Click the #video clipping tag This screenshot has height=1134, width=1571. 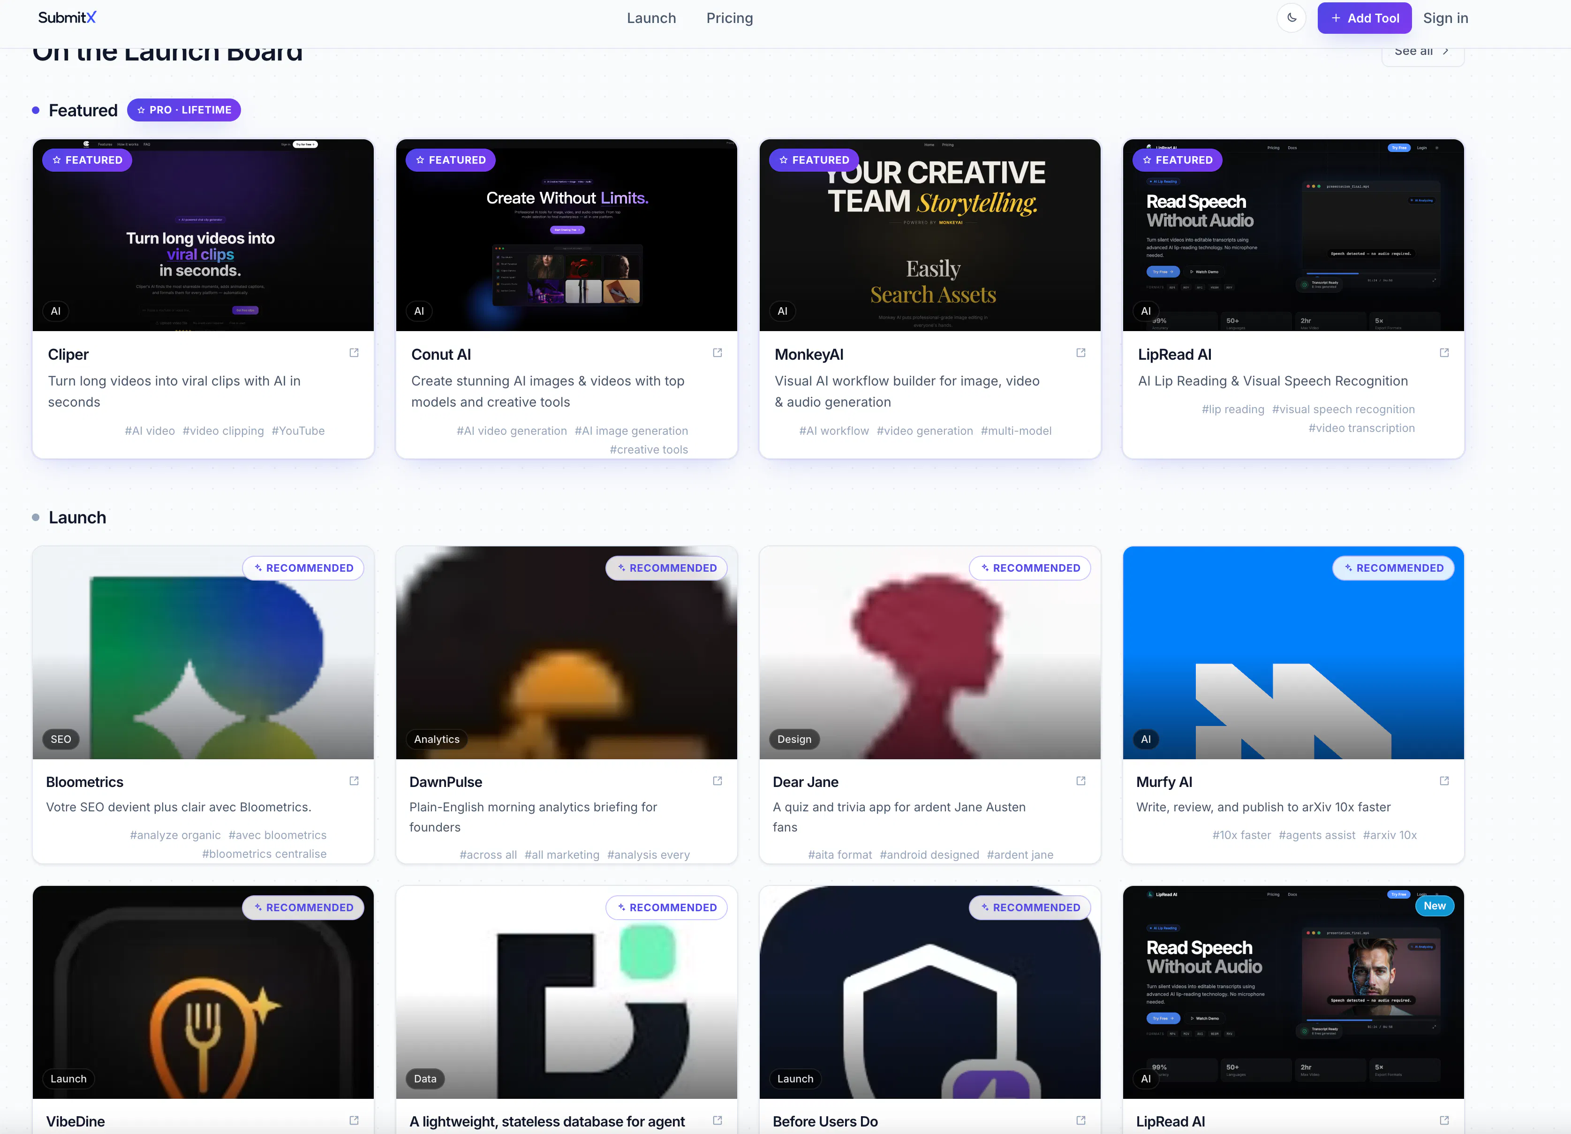point(223,431)
